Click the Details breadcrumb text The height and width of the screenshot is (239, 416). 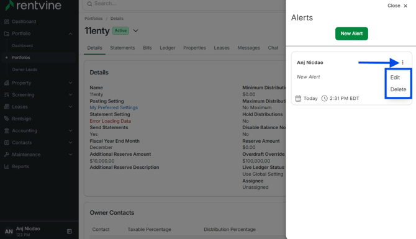point(117,19)
